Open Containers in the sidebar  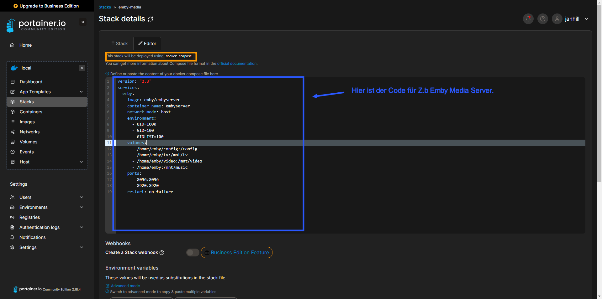tap(47, 112)
